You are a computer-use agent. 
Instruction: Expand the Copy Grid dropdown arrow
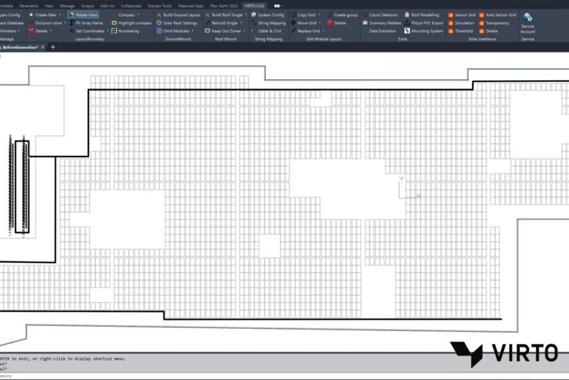pyautogui.click(x=318, y=15)
